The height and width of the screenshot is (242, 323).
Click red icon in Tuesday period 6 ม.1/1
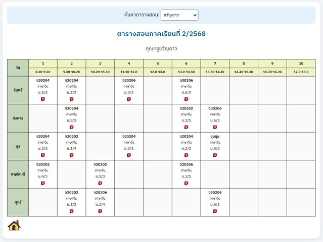186,127
